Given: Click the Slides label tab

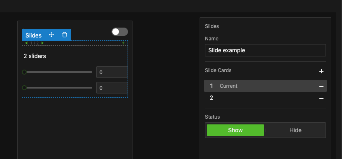Looking at the screenshot, I should [x=33, y=35].
